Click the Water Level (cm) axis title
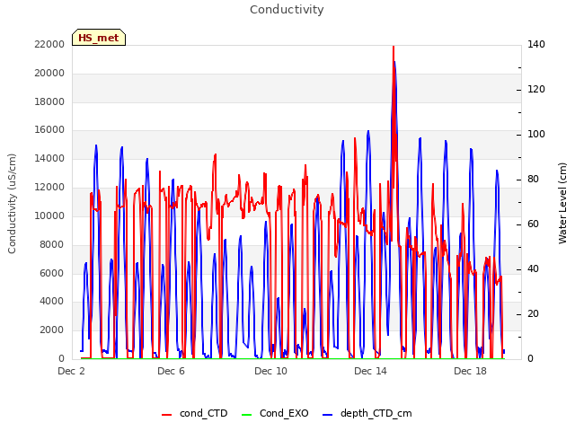Image resolution: width=575 pixels, height=431 pixels. (x=562, y=204)
